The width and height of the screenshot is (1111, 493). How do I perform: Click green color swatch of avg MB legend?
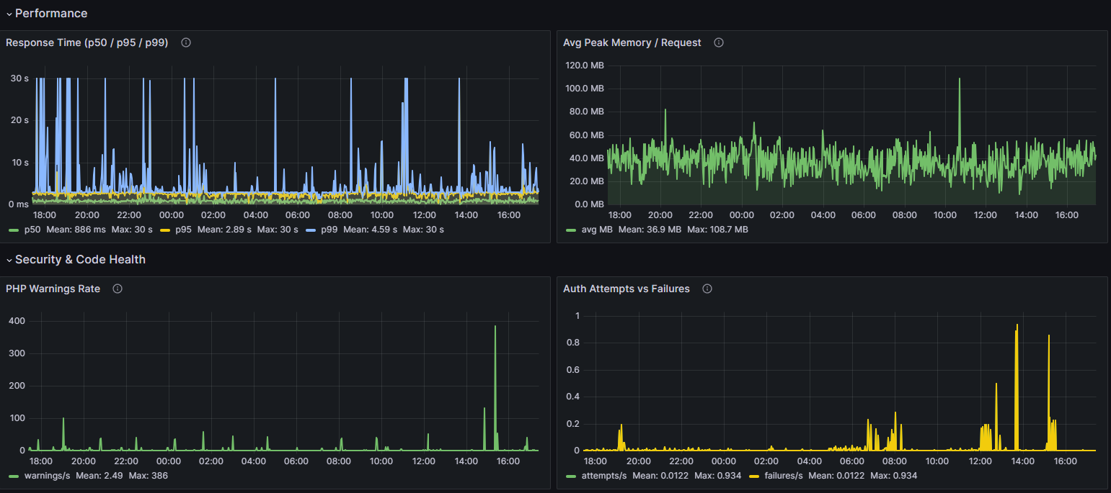click(x=571, y=230)
